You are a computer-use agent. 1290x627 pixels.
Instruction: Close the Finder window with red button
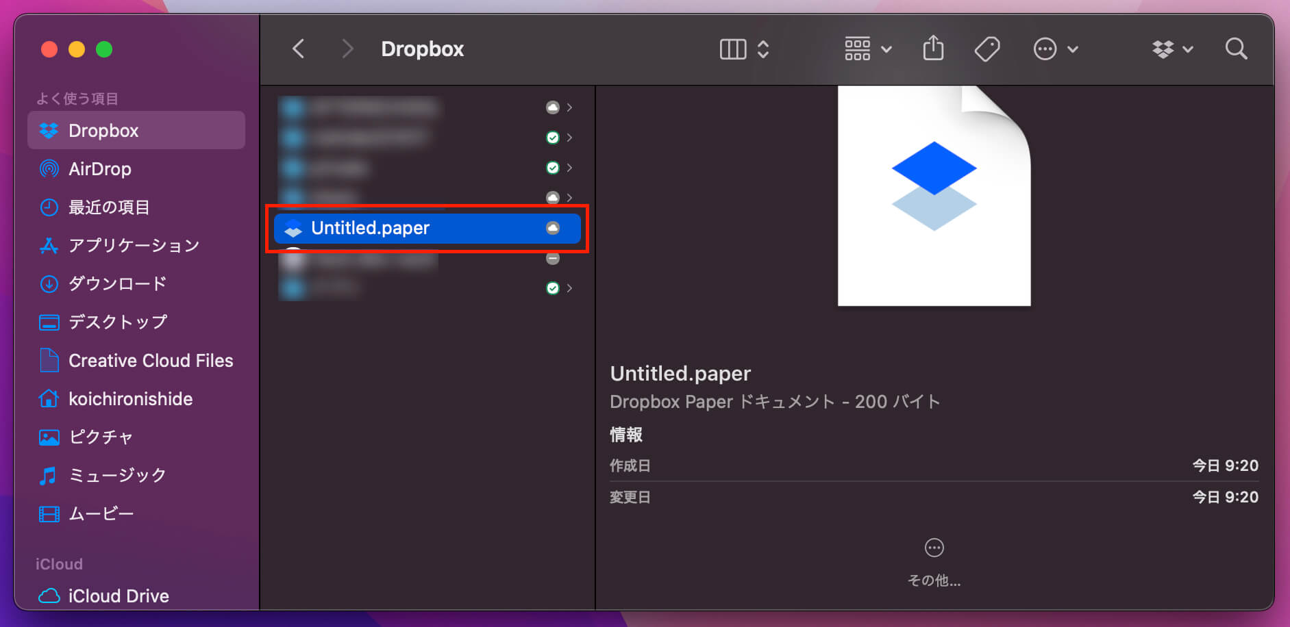pyautogui.click(x=49, y=49)
